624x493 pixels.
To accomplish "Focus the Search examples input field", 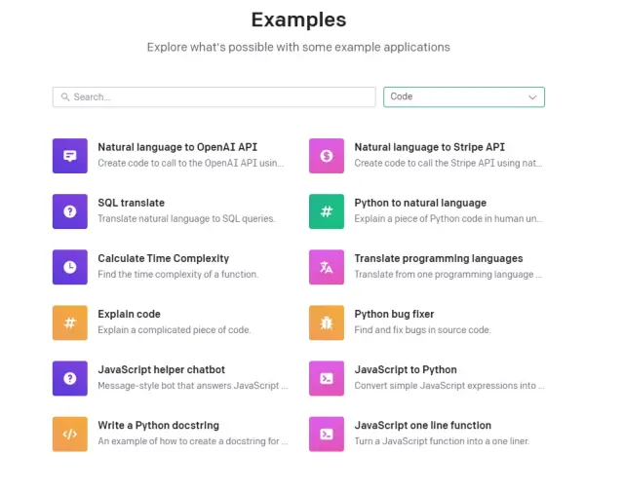I will 219,97.
